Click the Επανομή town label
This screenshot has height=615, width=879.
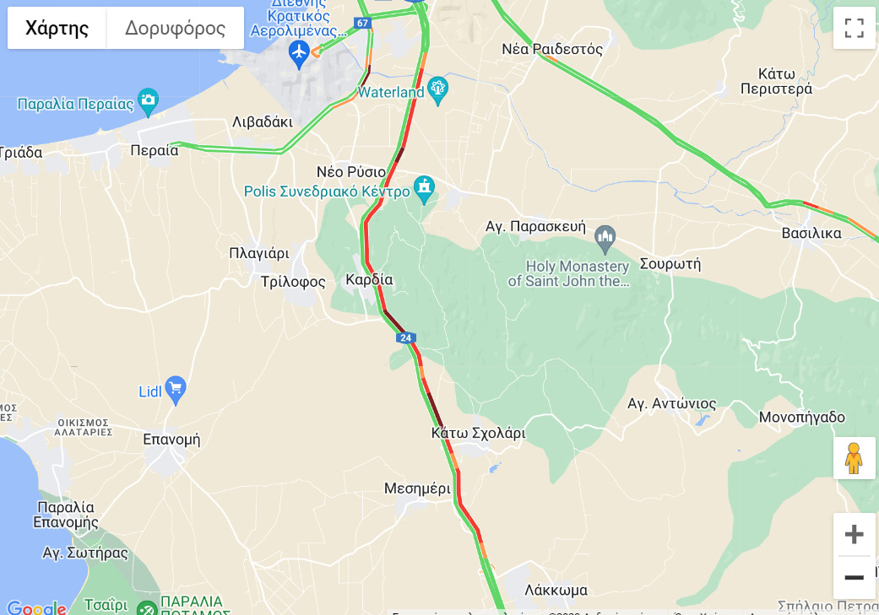click(x=171, y=440)
